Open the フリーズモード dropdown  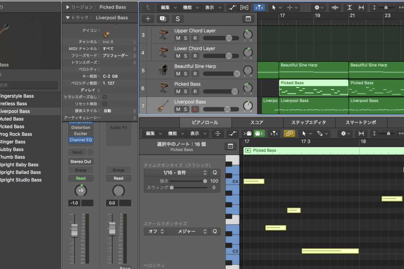click(119, 56)
